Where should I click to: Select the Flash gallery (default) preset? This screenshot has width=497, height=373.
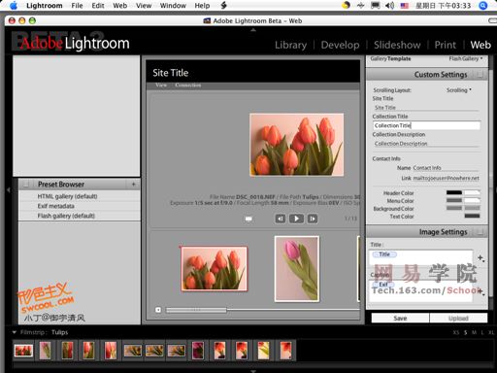tap(80, 216)
